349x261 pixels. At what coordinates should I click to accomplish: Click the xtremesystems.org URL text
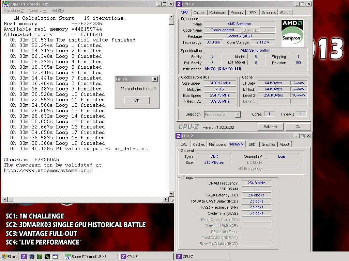pyautogui.click(x=48, y=171)
